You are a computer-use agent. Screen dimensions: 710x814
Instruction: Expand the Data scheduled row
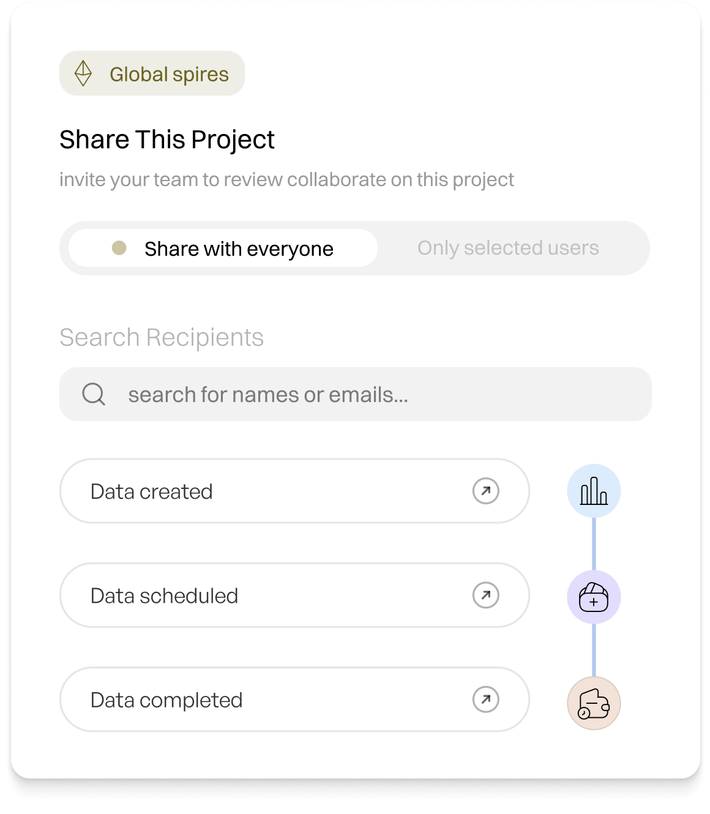[294, 595]
